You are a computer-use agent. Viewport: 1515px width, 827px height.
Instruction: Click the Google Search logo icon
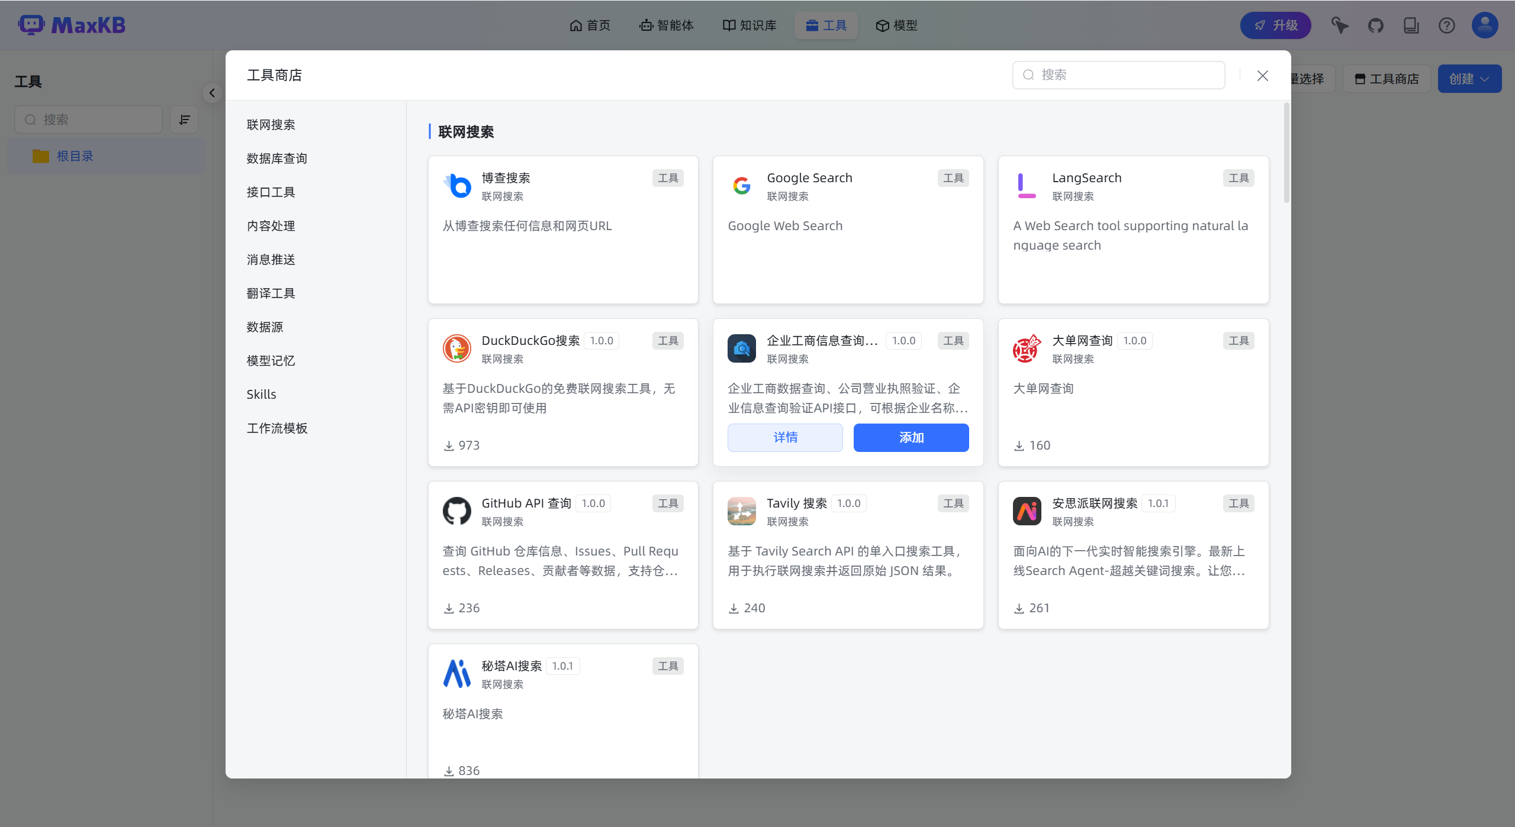[x=742, y=185]
